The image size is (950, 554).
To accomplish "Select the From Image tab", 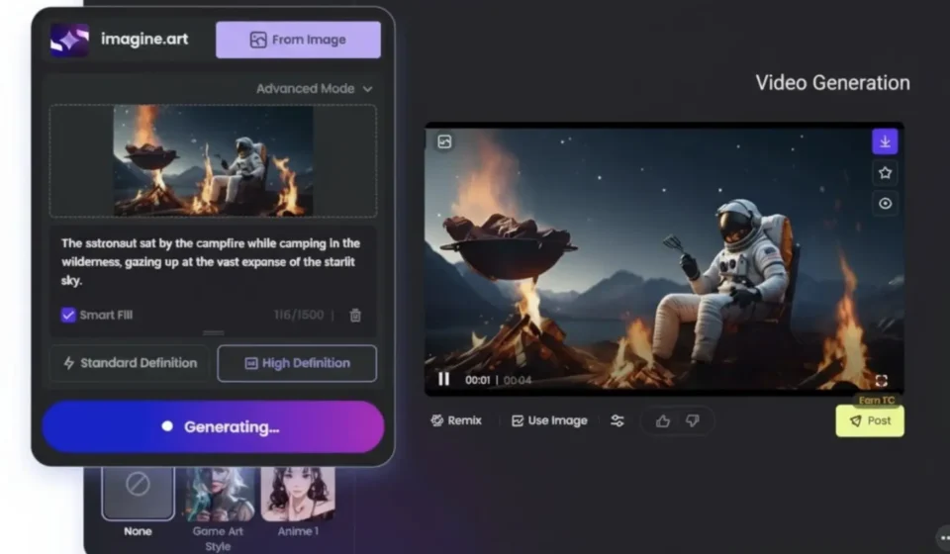I will click(x=298, y=40).
